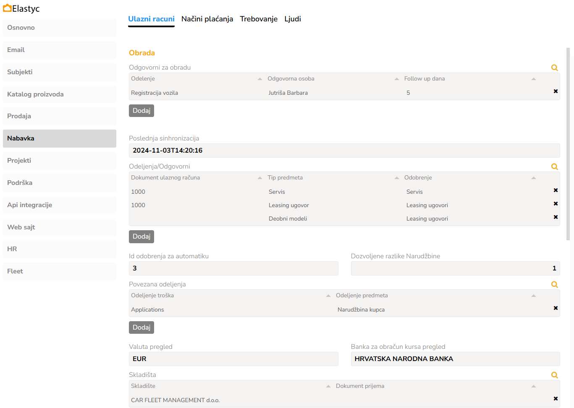Click Dodaj under Odgovorni za obradu
574x408 pixels.
(x=142, y=111)
